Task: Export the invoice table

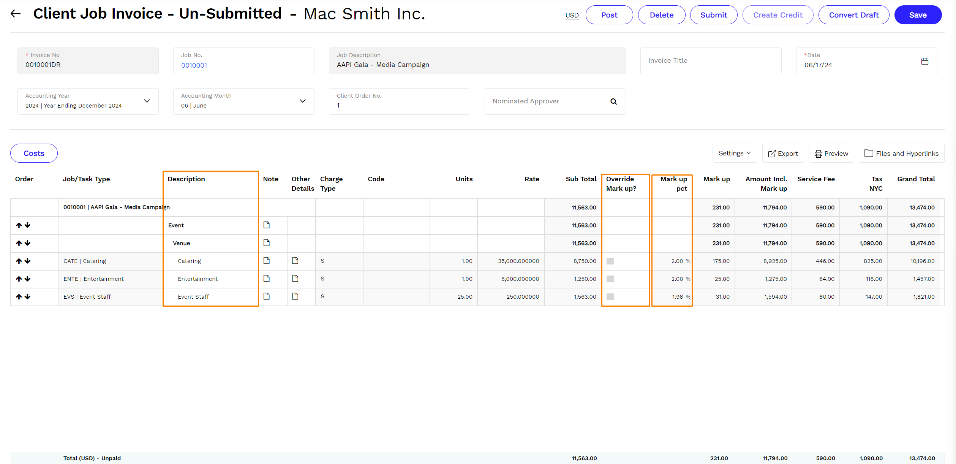Action: click(783, 153)
